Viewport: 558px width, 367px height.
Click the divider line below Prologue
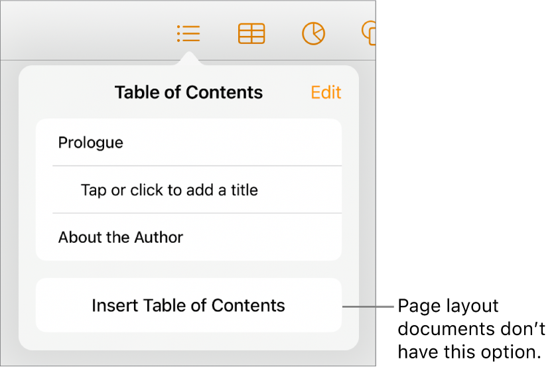pyautogui.click(x=197, y=166)
